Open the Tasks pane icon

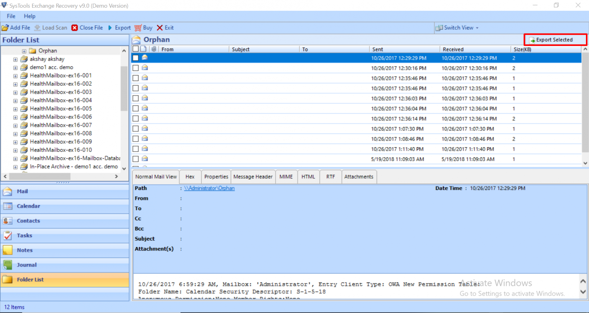[7, 236]
